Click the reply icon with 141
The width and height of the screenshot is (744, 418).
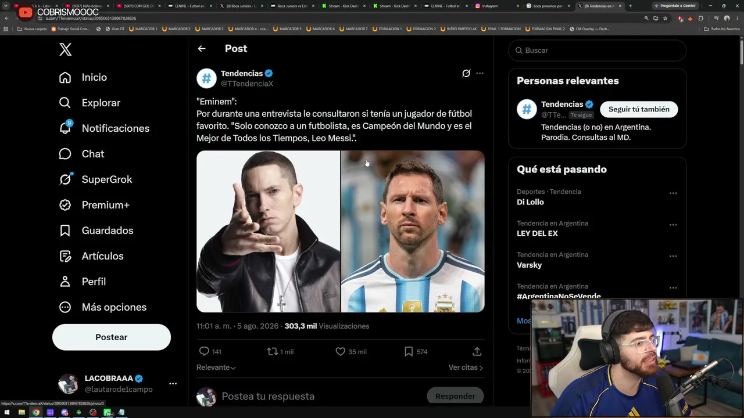coord(204,351)
